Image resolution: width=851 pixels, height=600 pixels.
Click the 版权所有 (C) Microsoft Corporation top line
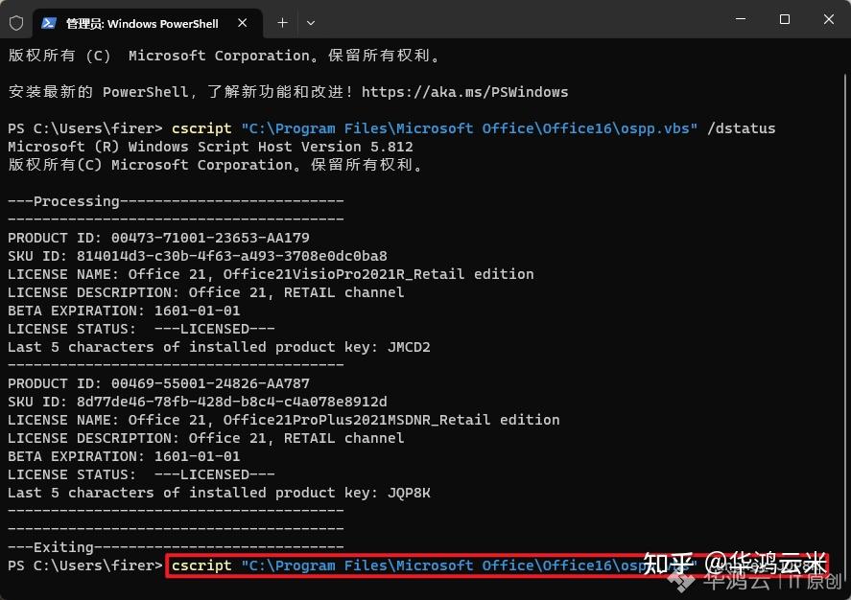[x=225, y=56]
